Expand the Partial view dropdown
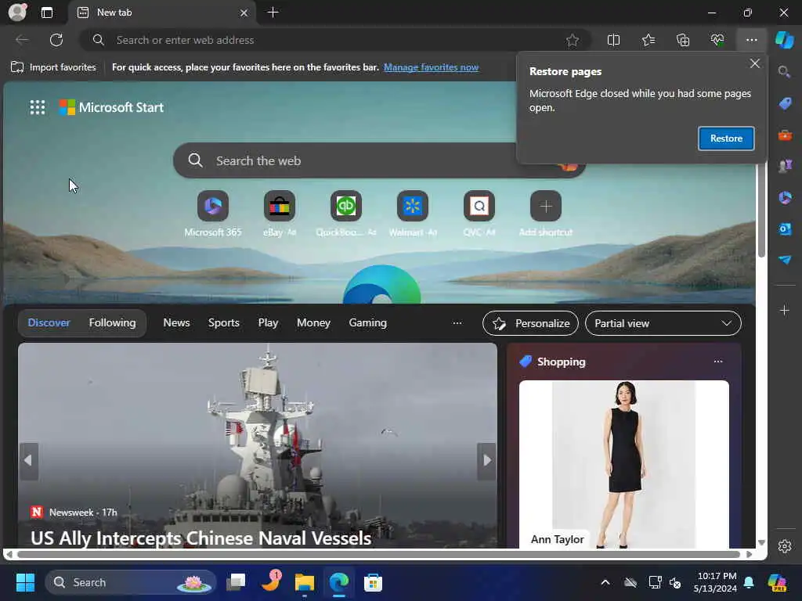Image resolution: width=802 pixels, height=601 pixels. (663, 323)
